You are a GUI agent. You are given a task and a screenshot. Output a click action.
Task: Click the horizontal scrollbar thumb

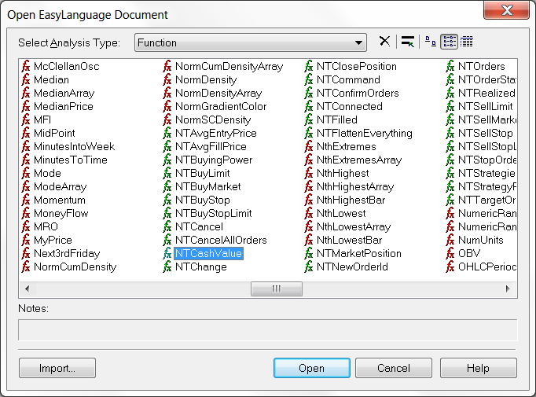tap(277, 289)
